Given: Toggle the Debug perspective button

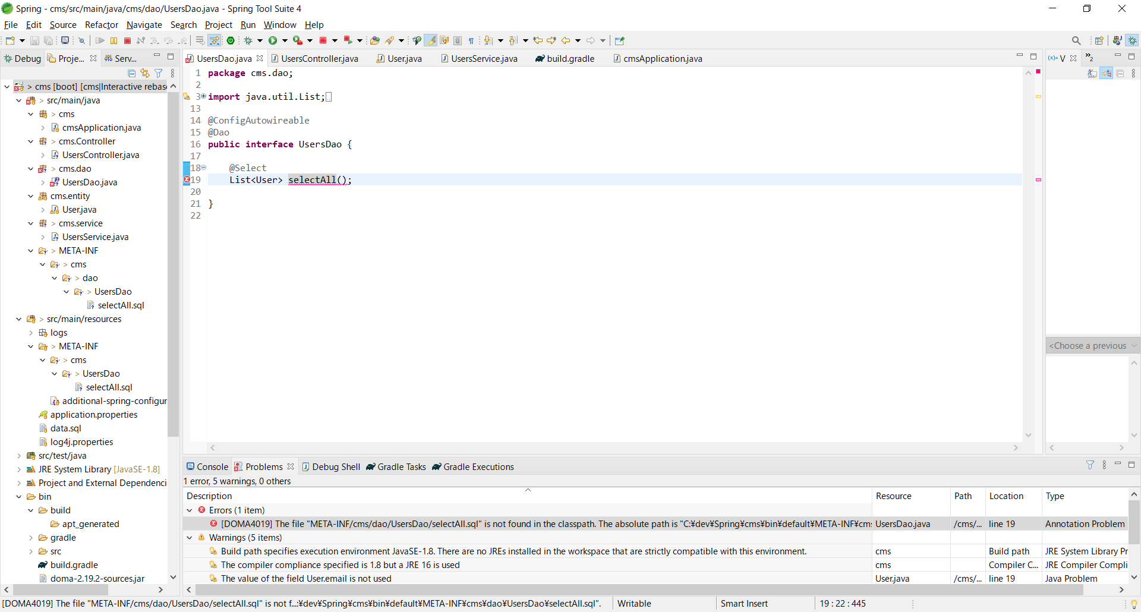Looking at the screenshot, I should [x=1133, y=40].
